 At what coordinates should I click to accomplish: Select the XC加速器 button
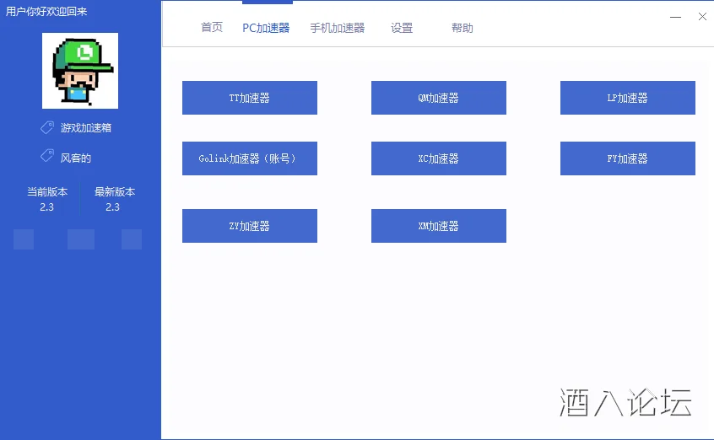[x=439, y=158]
